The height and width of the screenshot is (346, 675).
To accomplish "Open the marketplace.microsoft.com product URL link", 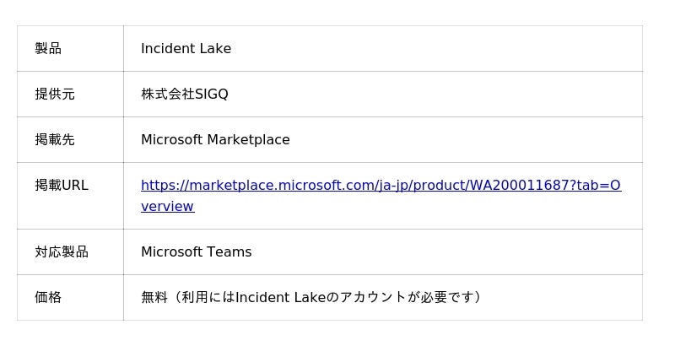I will click(x=381, y=186).
